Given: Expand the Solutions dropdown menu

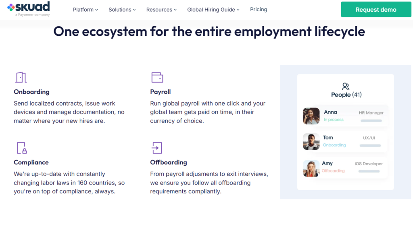Looking at the screenshot, I should [122, 10].
